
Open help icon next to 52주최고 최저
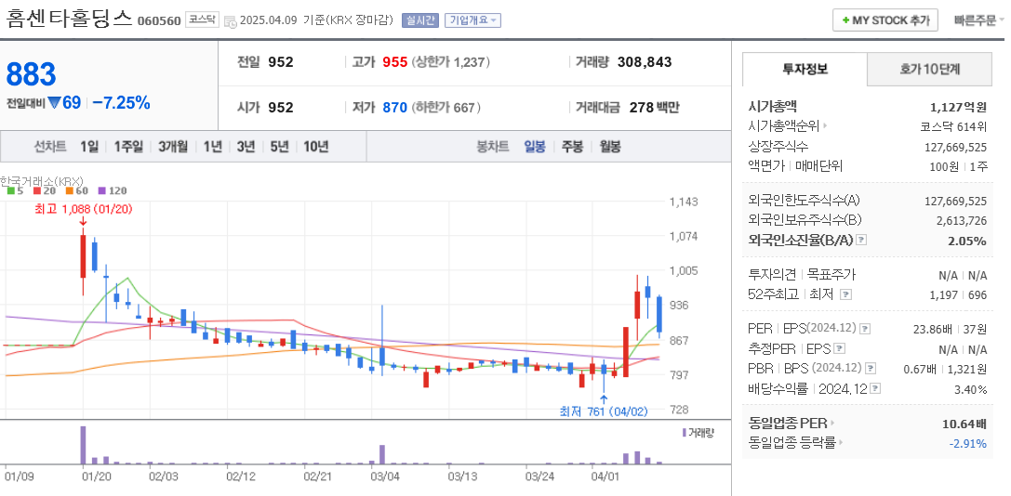point(846,294)
